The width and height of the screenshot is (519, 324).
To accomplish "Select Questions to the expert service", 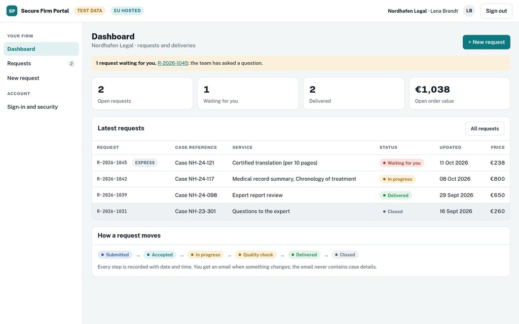I will click(x=261, y=211).
